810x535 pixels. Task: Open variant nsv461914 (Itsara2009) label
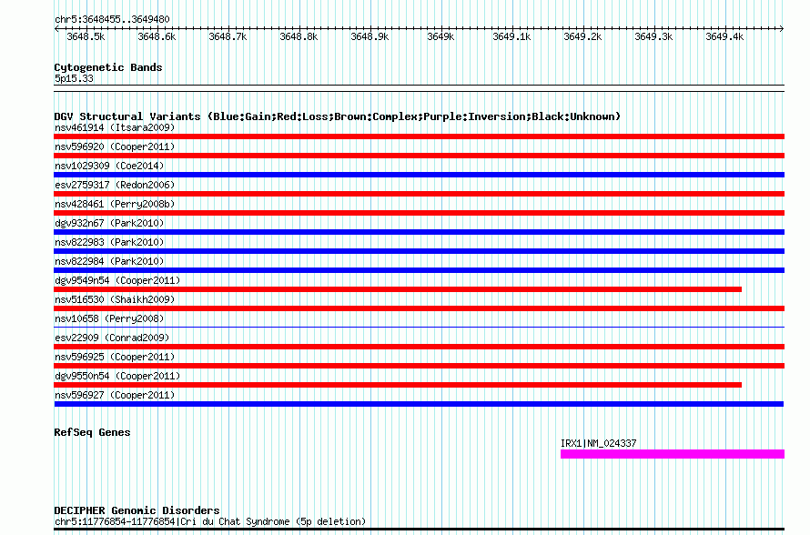point(115,127)
